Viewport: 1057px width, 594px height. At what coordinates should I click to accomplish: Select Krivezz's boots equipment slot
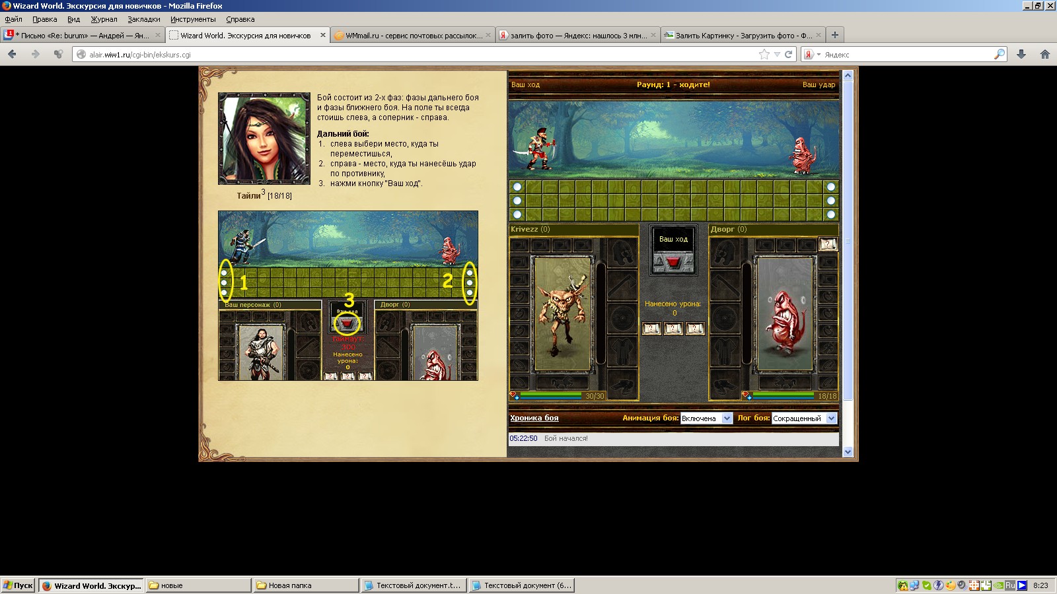click(622, 385)
